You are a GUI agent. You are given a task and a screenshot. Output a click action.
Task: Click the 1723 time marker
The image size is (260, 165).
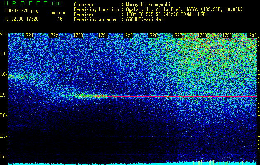(78, 35)
